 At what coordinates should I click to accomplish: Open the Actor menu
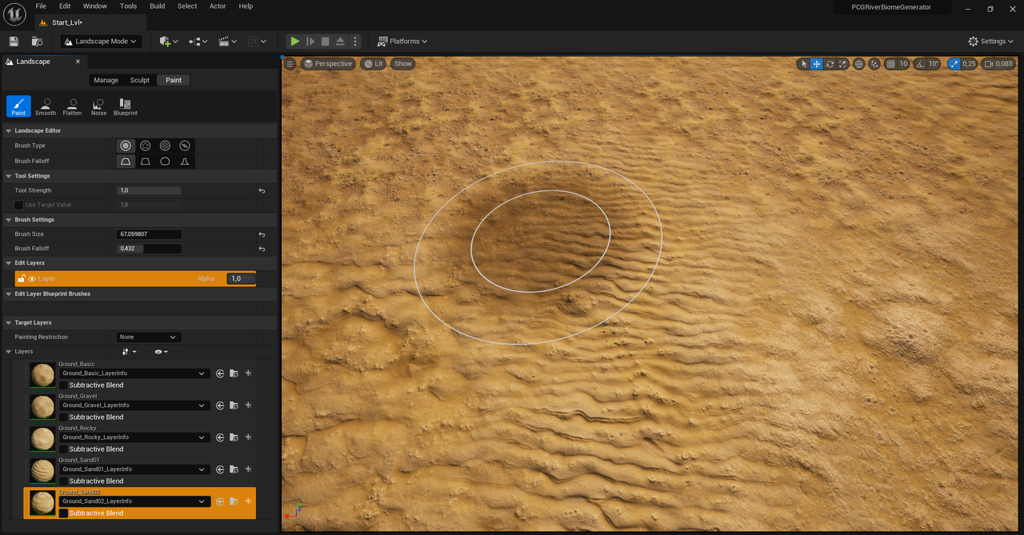pos(218,6)
